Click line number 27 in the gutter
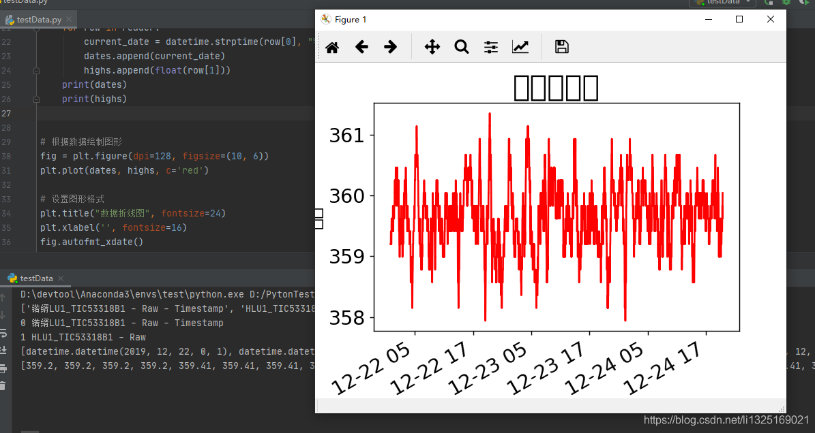 pyautogui.click(x=6, y=114)
